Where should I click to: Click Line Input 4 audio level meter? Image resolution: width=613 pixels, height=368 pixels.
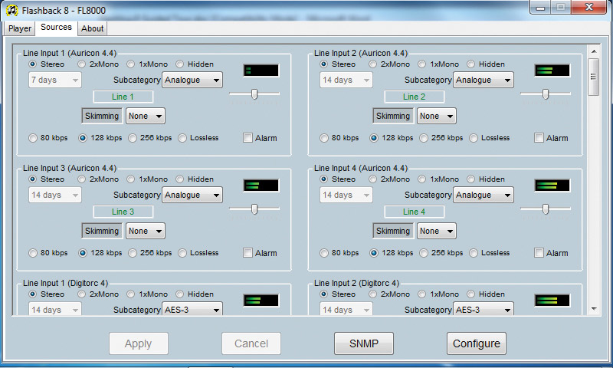[552, 186]
